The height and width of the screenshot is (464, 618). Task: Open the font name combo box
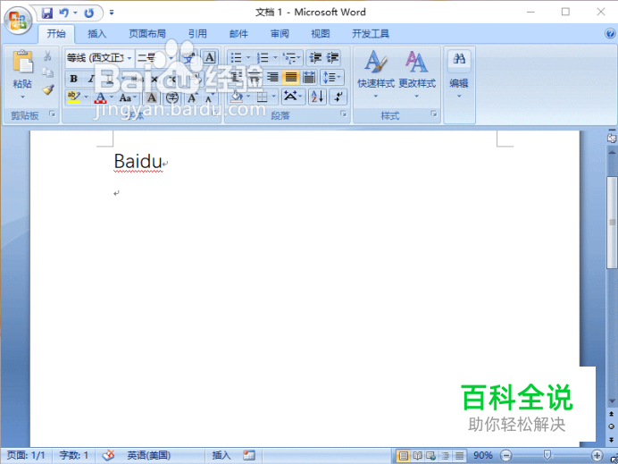[99, 58]
